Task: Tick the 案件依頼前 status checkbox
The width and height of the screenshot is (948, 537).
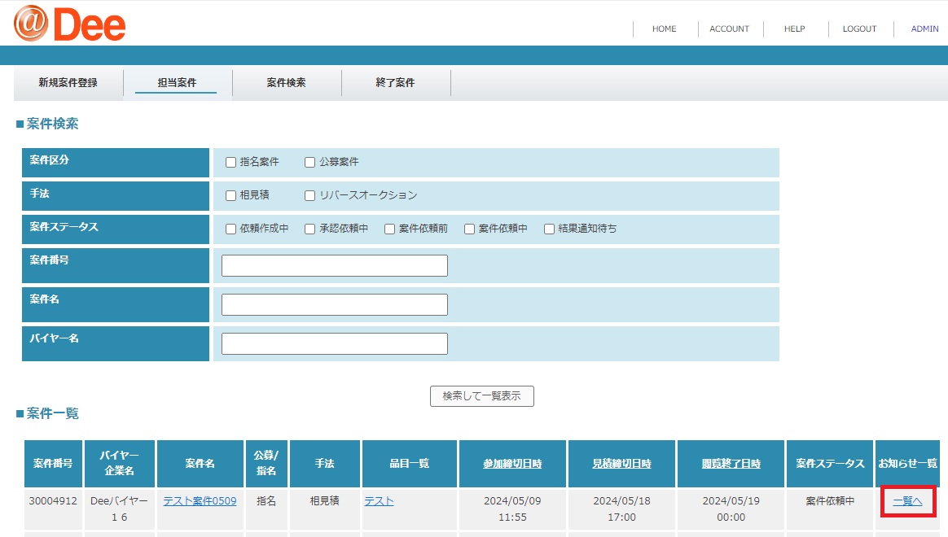Action: 389,229
